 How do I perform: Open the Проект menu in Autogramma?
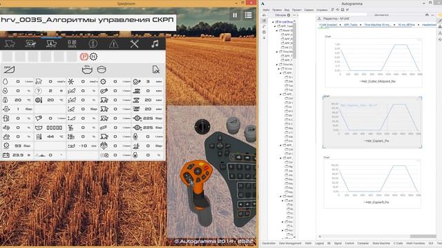click(x=296, y=10)
